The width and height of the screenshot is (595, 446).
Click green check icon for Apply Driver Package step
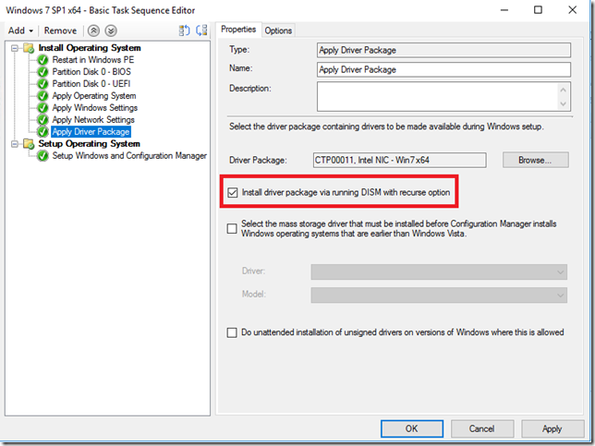42,132
